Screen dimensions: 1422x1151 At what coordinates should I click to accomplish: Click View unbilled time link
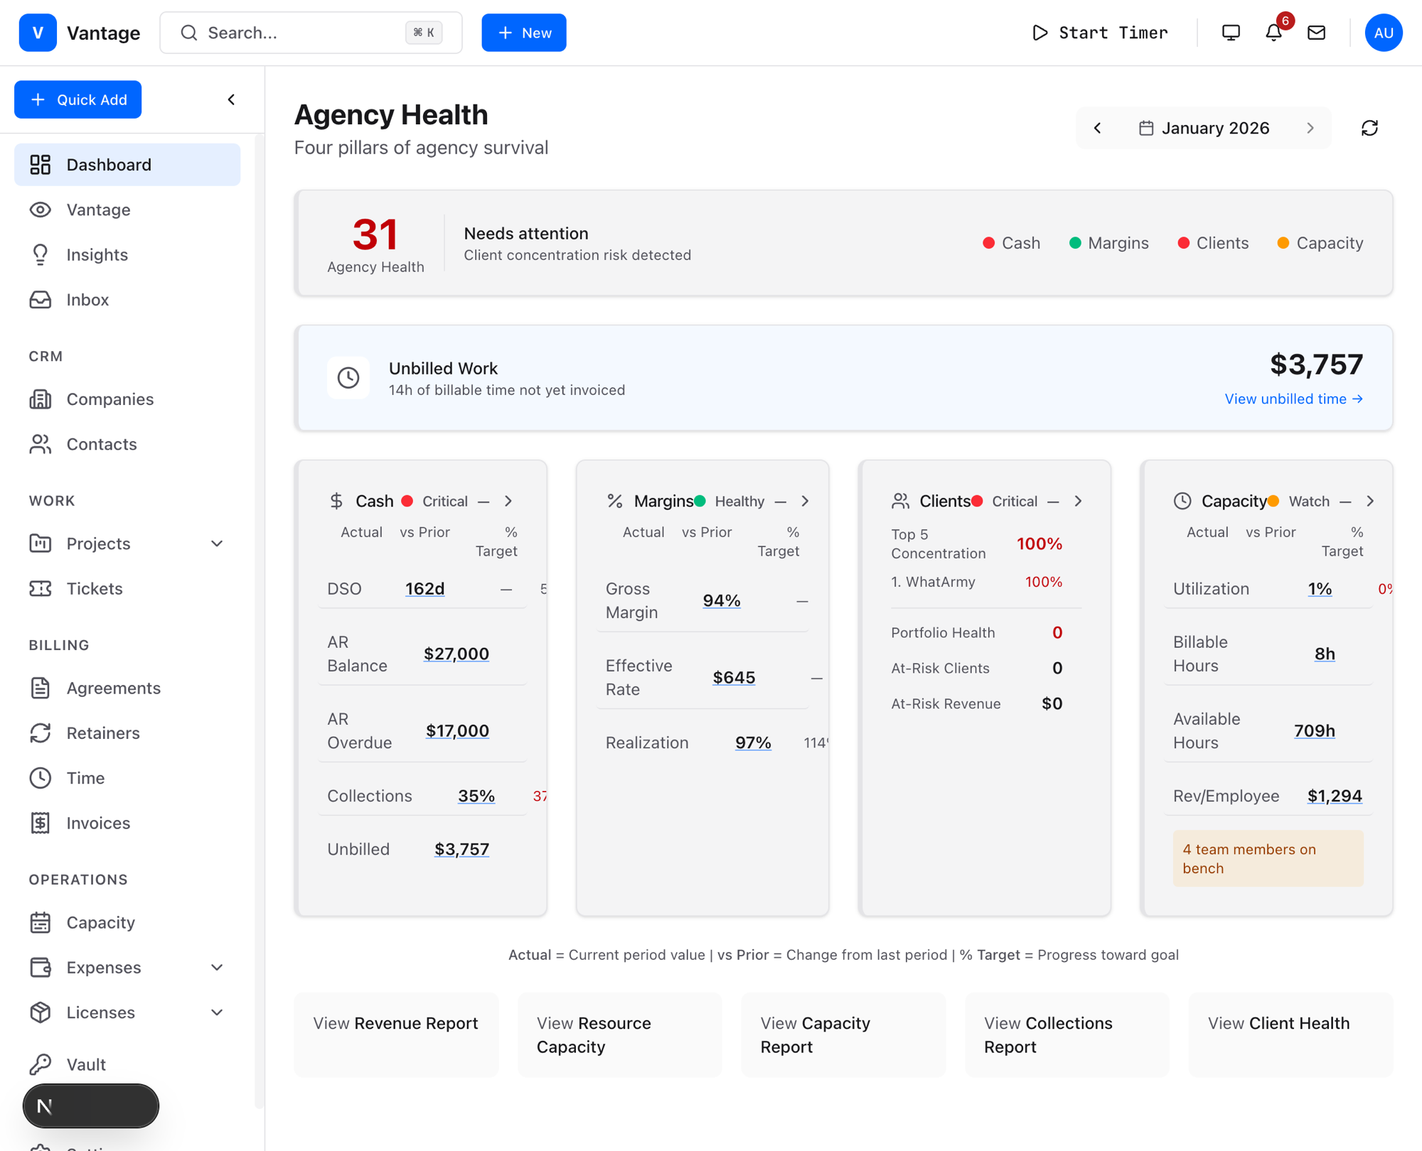pos(1293,399)
